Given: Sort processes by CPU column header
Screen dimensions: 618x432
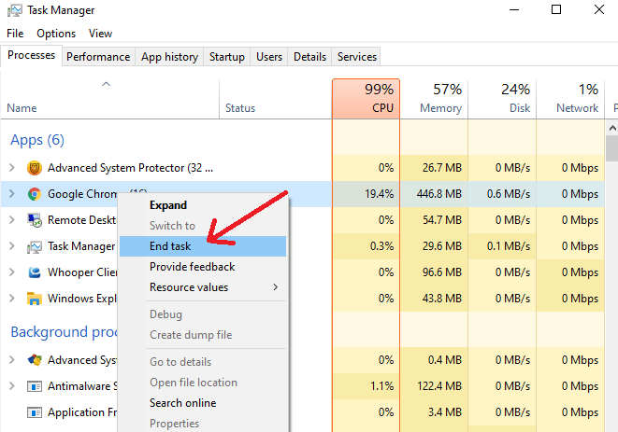Looking at the screenshot, I should pos(366,98).
